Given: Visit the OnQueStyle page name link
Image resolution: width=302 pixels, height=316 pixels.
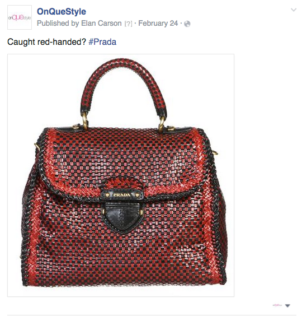Looking at the screenshot, I should [x=62, y=12].
